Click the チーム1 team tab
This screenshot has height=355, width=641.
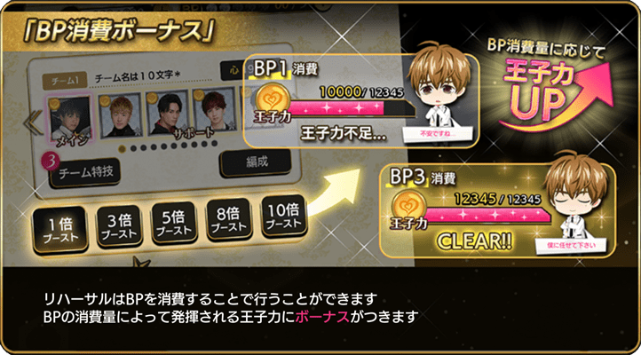point(65,81)
